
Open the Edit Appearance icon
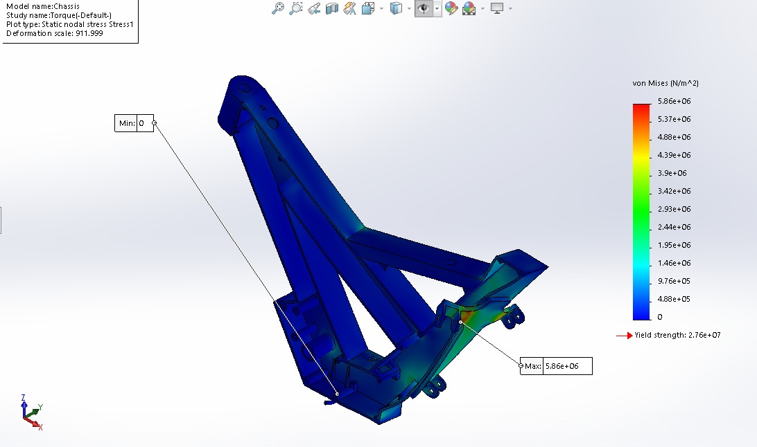click(x=451, y=8)
